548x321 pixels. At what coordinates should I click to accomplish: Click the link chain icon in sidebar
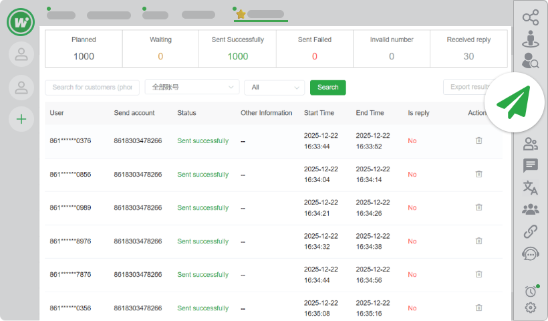[530, 232]
